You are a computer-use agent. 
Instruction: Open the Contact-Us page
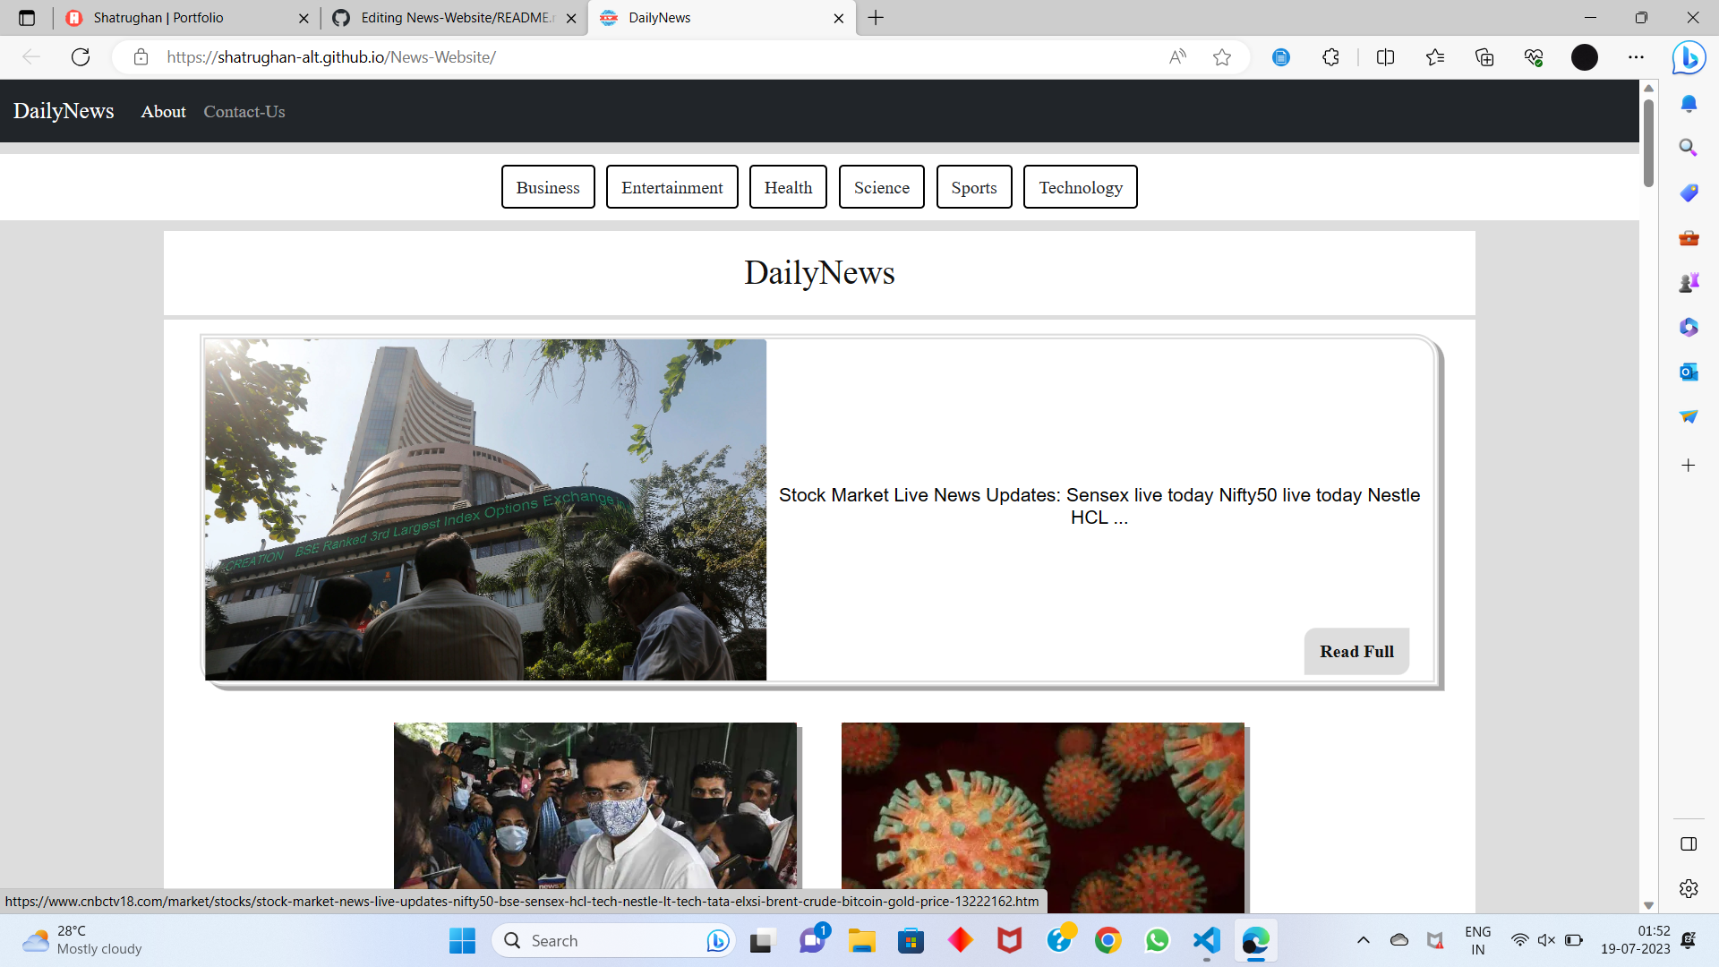tap(244, 111)
